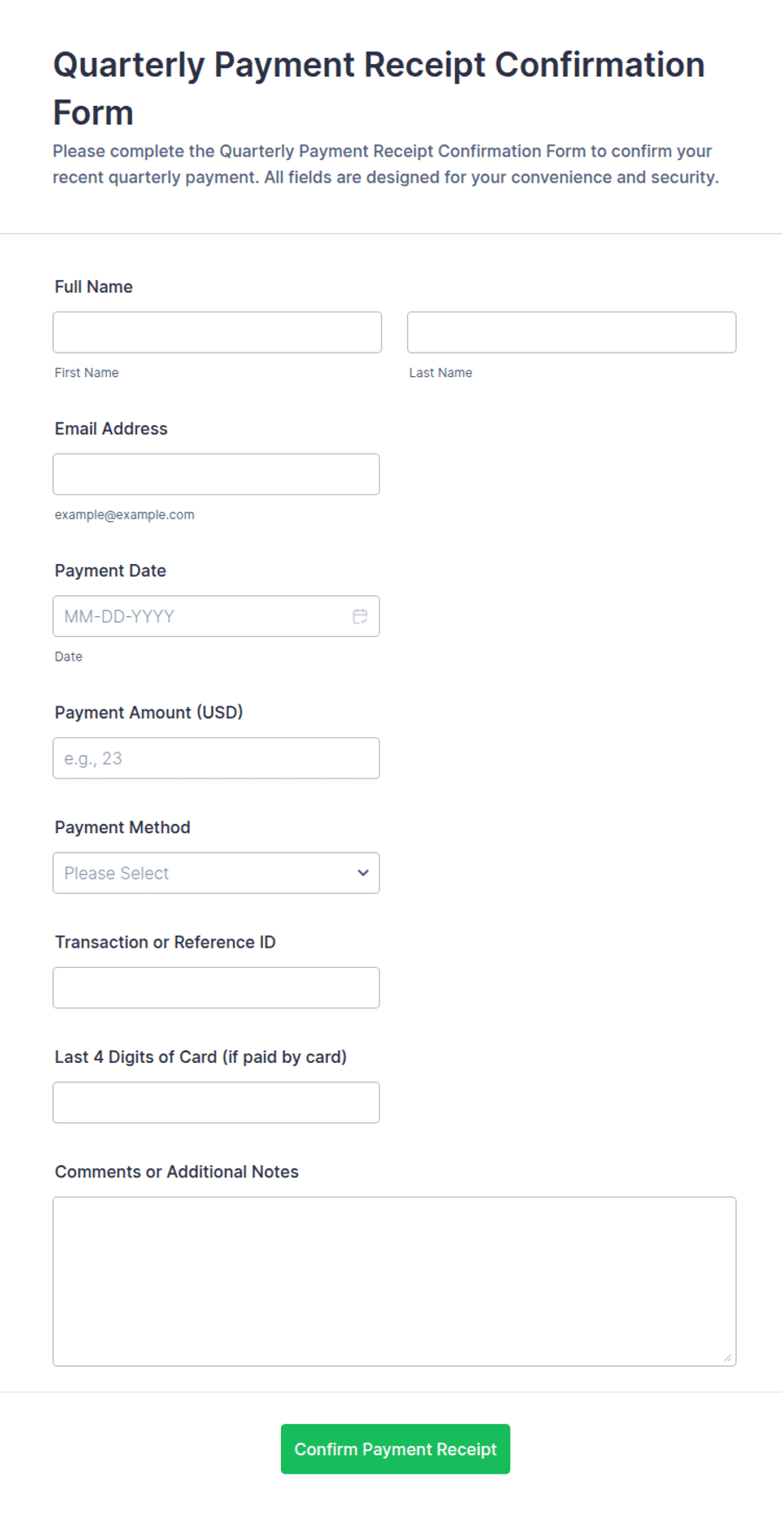Click the Email Address label
This screenshot has height=1515, width=782.
pos(111,428)
